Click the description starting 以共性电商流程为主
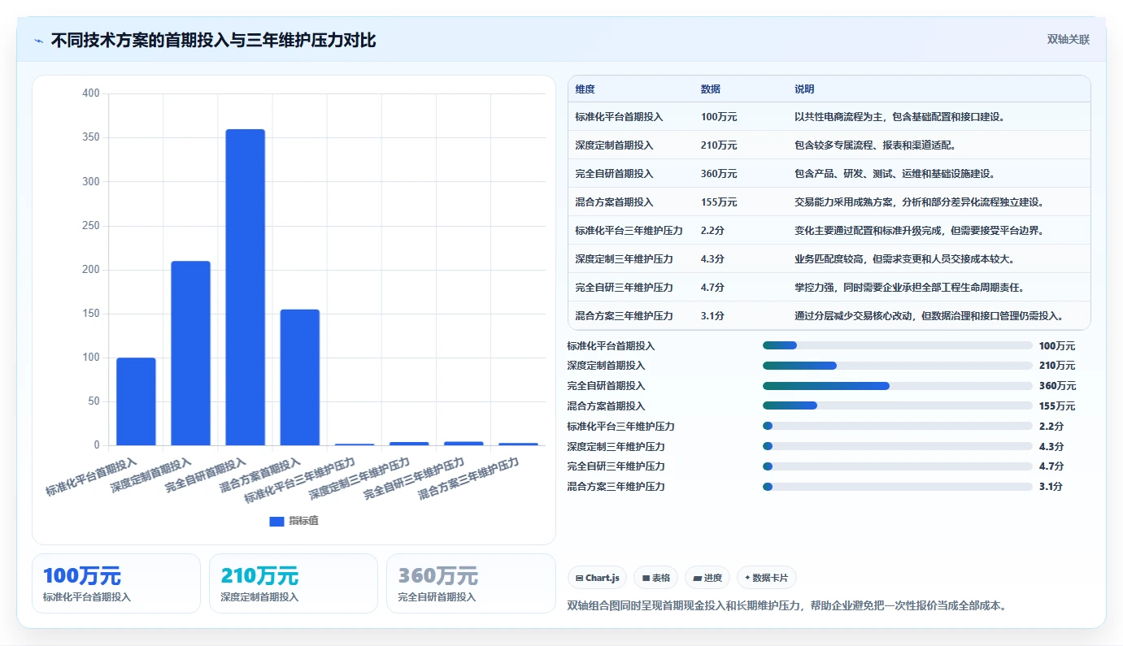Viewport: 1123px width, 646px height. pos(900,117)
